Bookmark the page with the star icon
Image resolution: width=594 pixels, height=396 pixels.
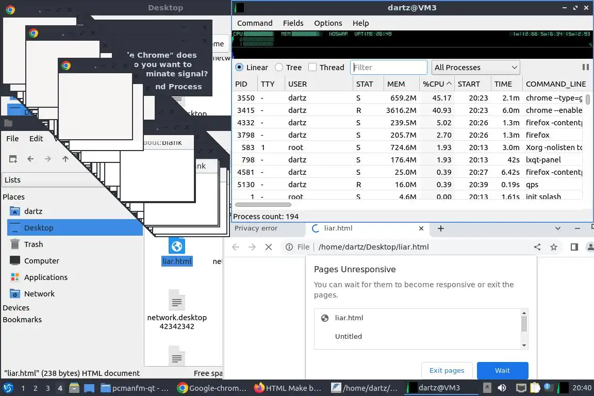tap(554, 247)
